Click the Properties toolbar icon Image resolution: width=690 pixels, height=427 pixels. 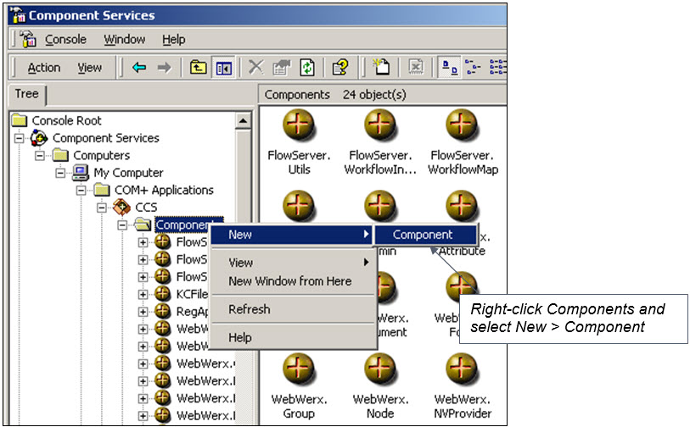(282, 68)
